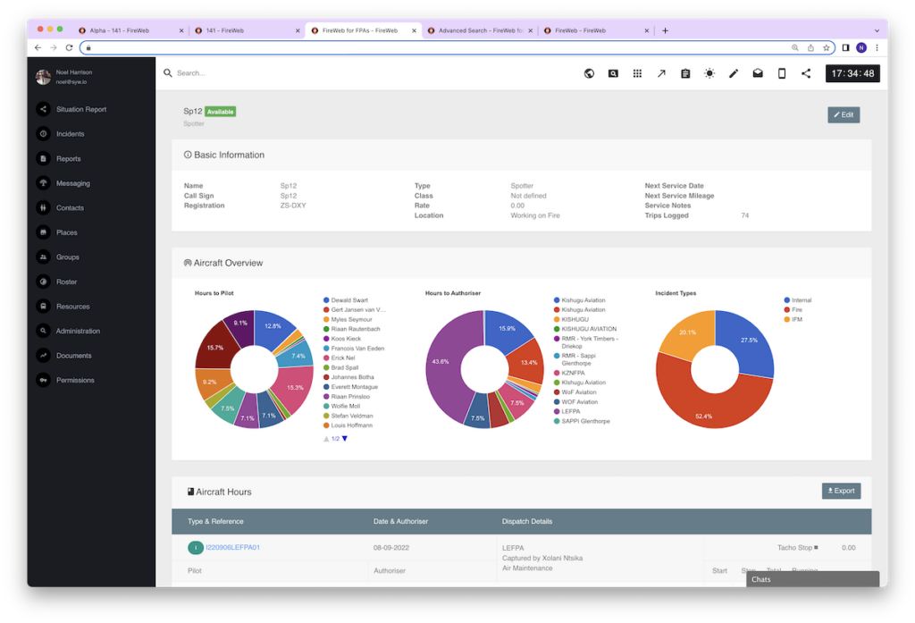Go to Roster in sidebar
Screen dimensions: 915x623
pyautogui.click(x=66, y=282)
